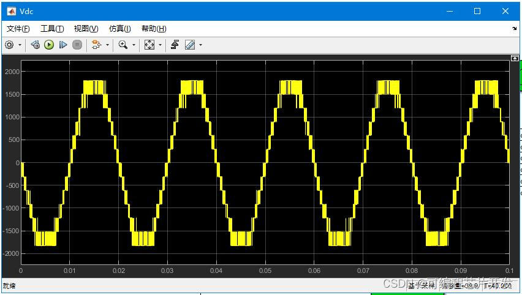Expand the dropdown next to signal highlight icon
522x295 pixels.
click(x=107, y=45)
